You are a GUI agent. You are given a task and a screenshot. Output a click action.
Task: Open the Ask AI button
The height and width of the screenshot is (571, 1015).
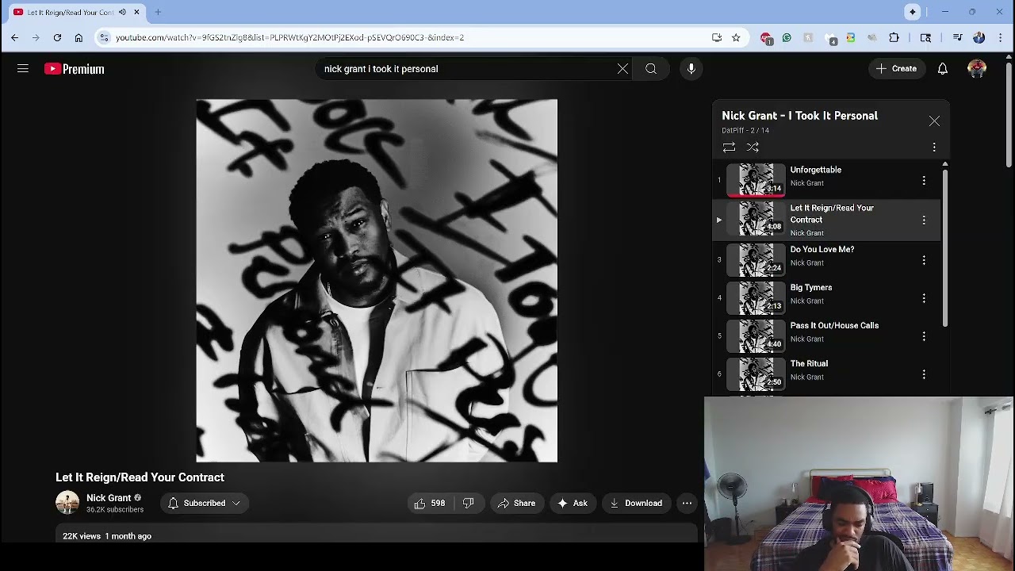coord(573,503)
